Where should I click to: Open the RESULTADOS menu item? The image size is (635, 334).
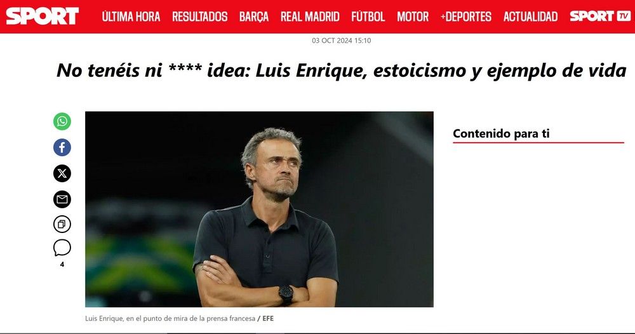pyautogui.click(x=199, y=17)
